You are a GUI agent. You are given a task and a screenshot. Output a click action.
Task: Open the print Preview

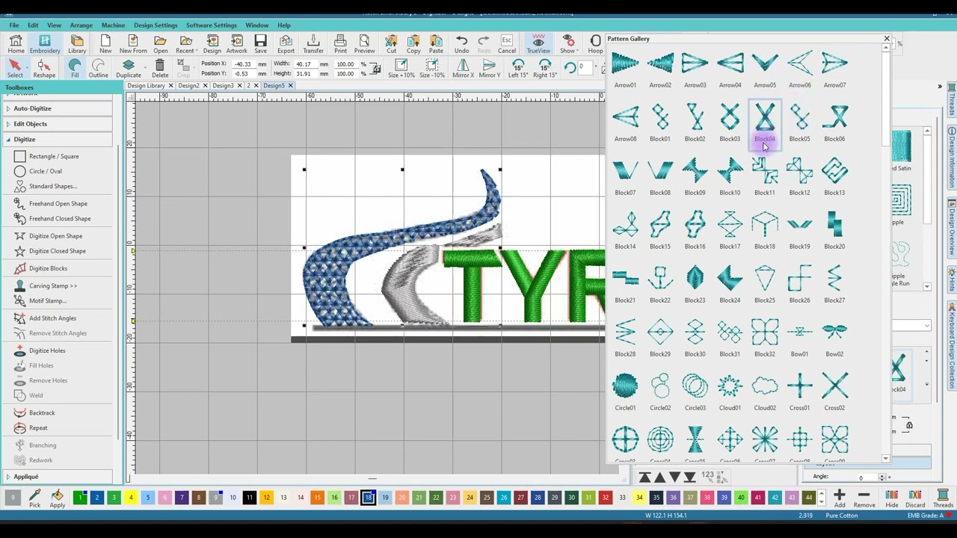(x=364, y=44)
